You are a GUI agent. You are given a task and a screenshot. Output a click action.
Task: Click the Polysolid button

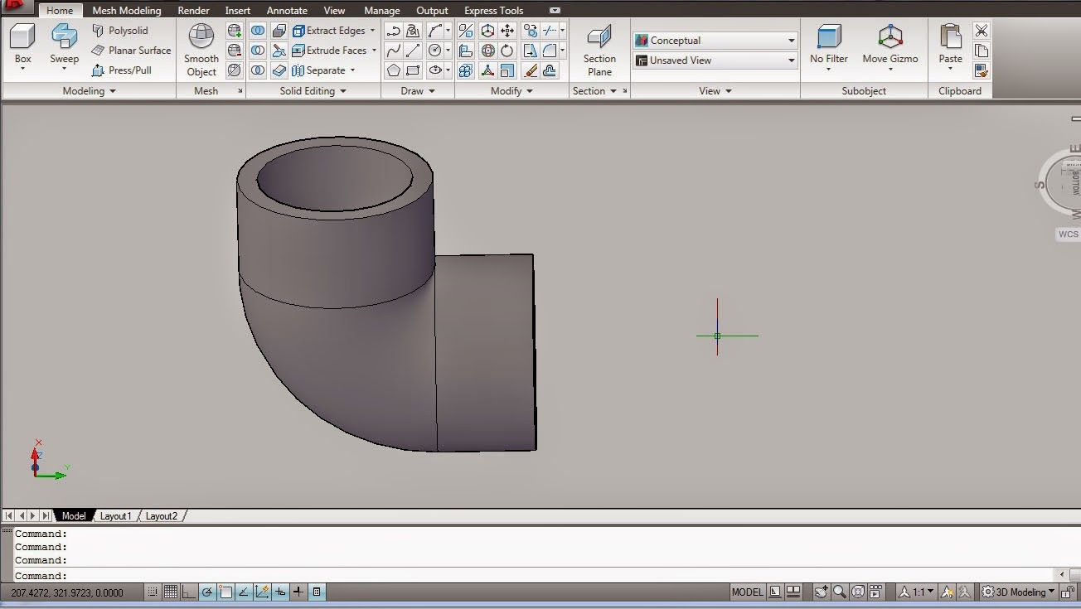(120, 31)
